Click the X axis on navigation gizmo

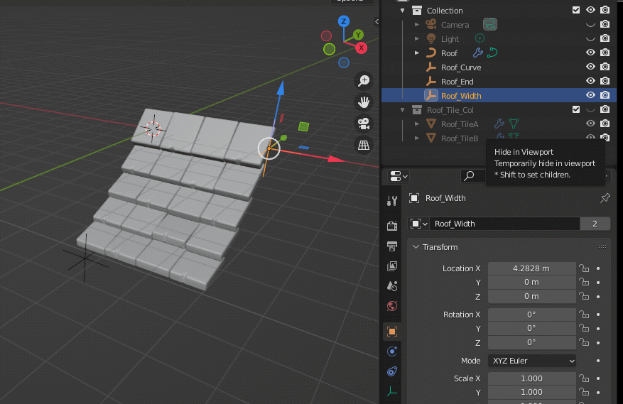click(361, 48)
